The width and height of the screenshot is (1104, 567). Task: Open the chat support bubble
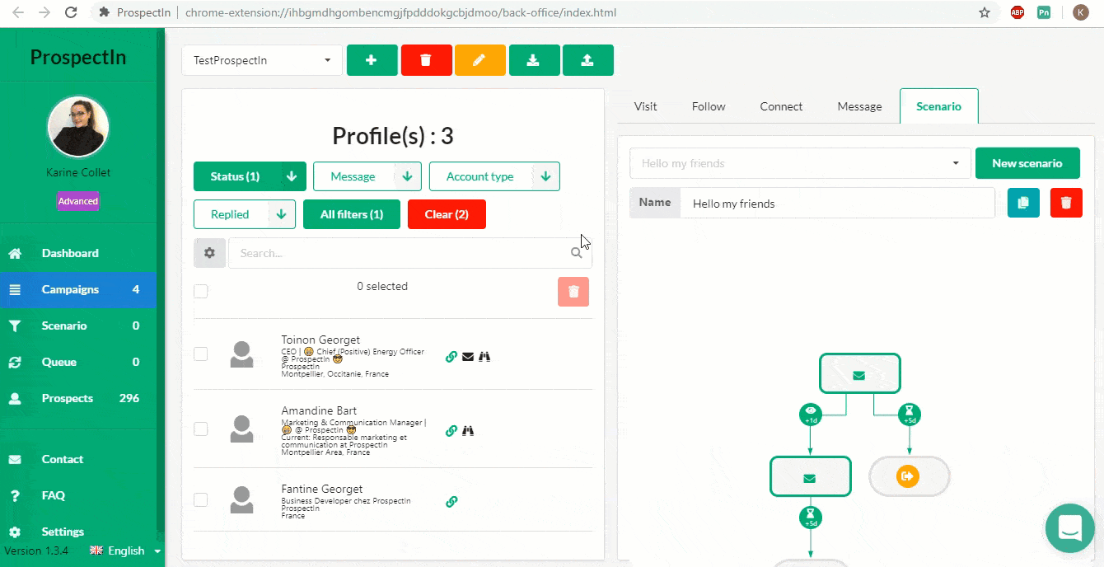click(1069, 528)
